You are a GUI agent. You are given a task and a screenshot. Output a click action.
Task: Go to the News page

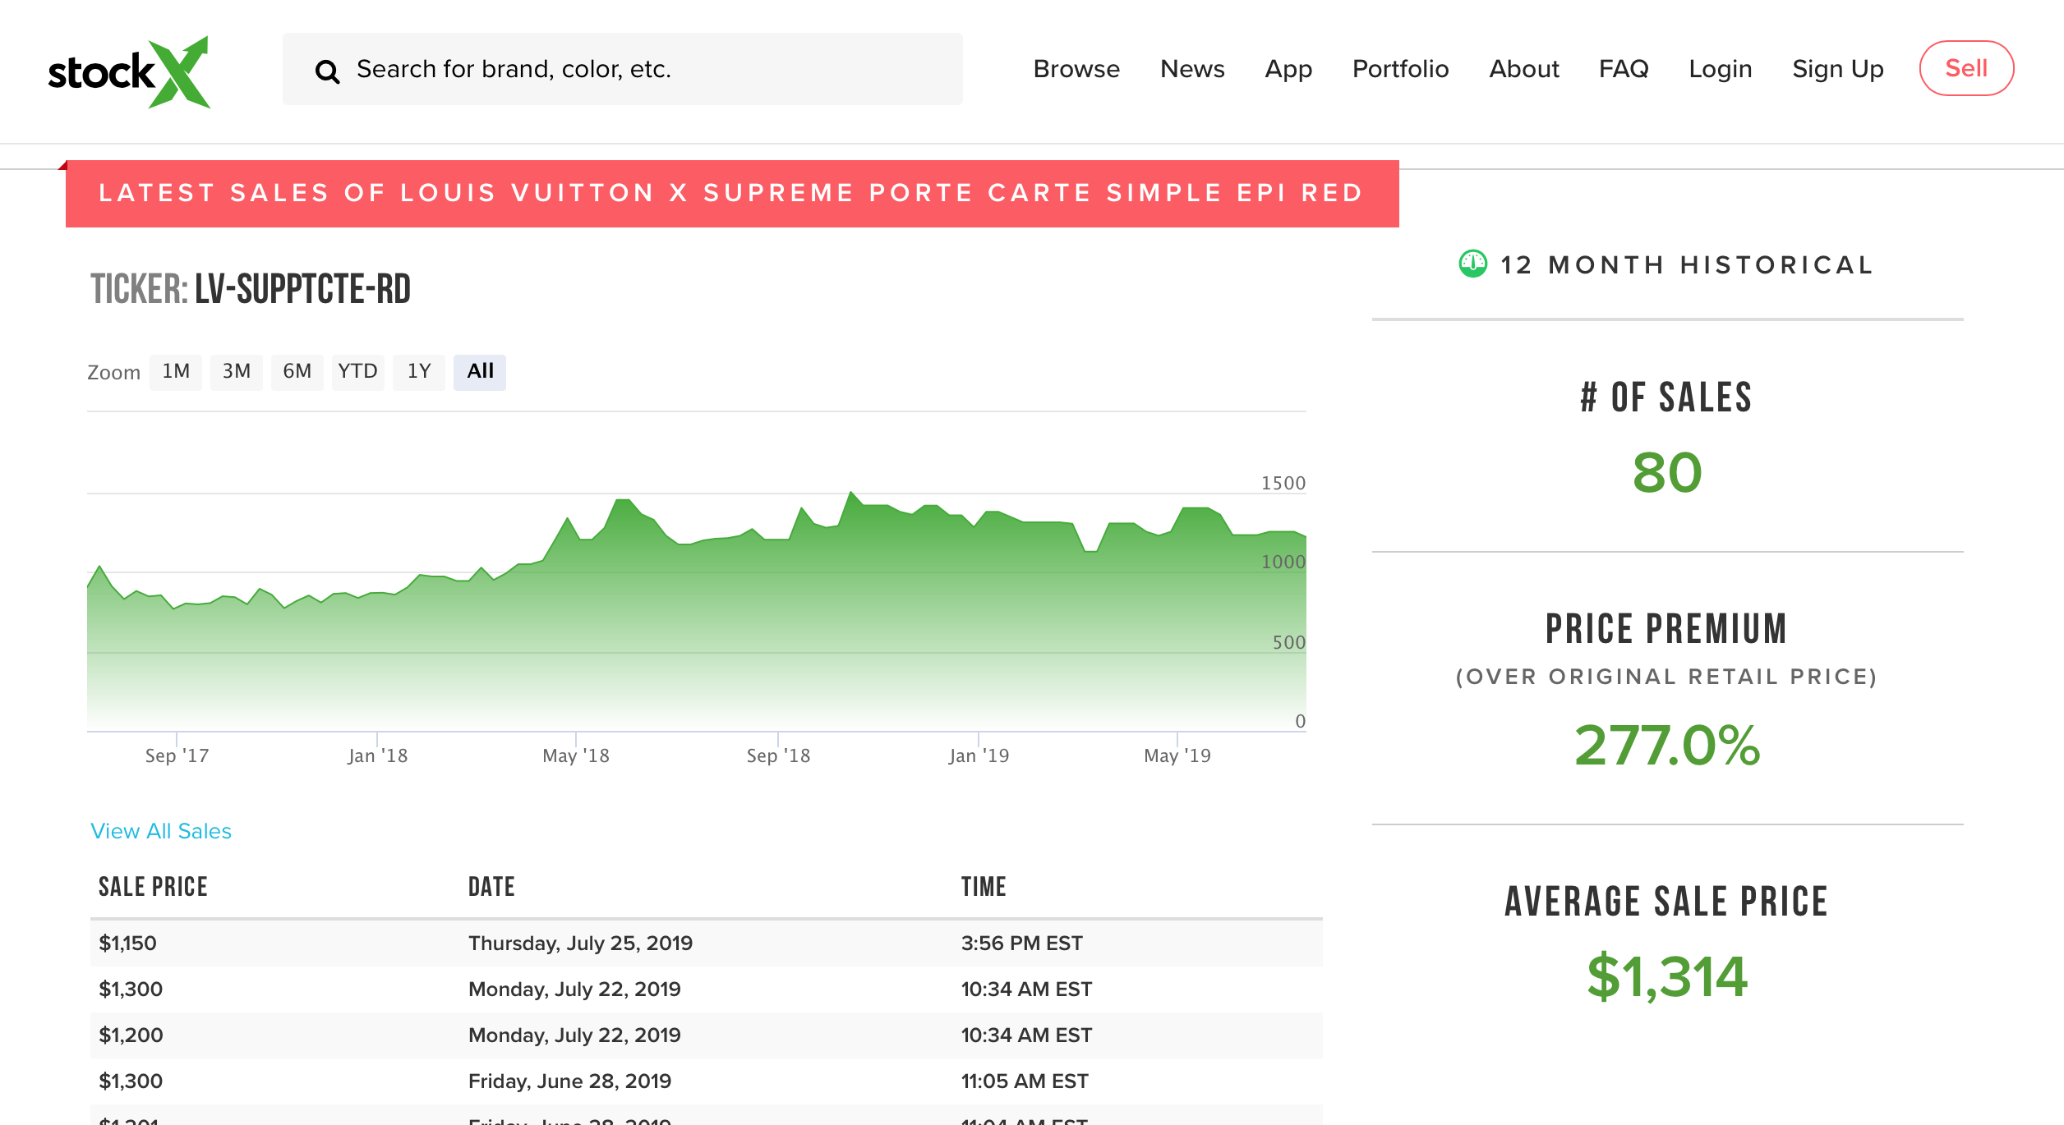[x=1191, y=69]
